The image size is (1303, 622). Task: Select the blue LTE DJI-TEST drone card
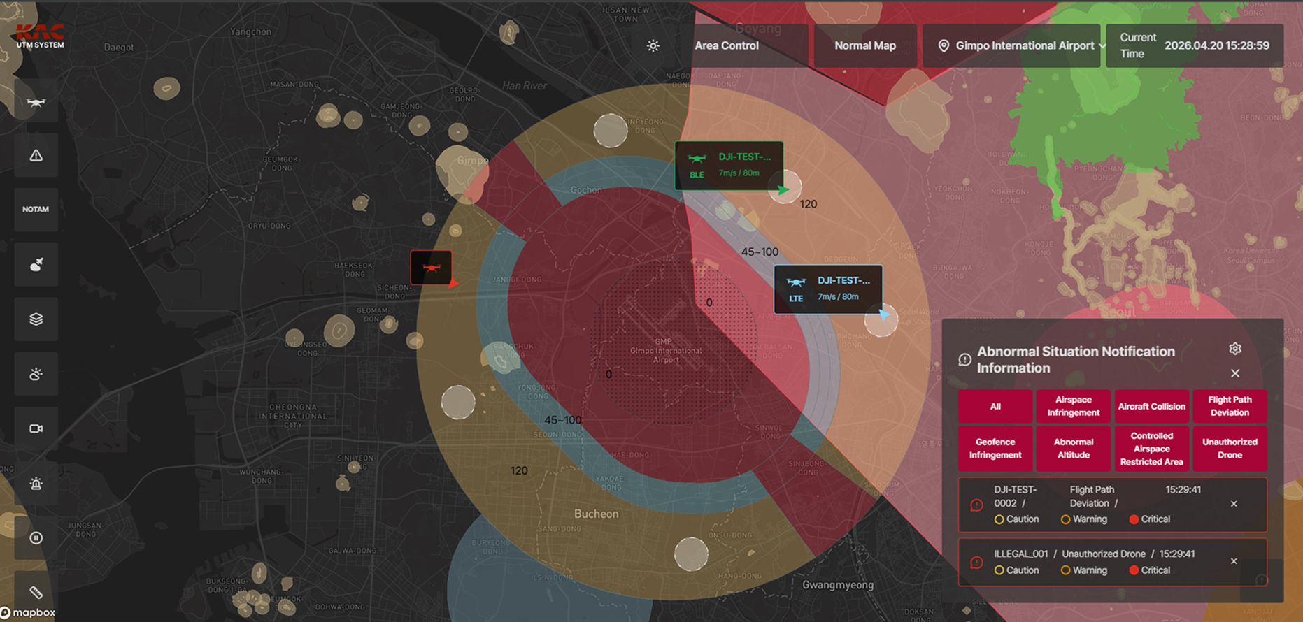(x=828, y=289)
